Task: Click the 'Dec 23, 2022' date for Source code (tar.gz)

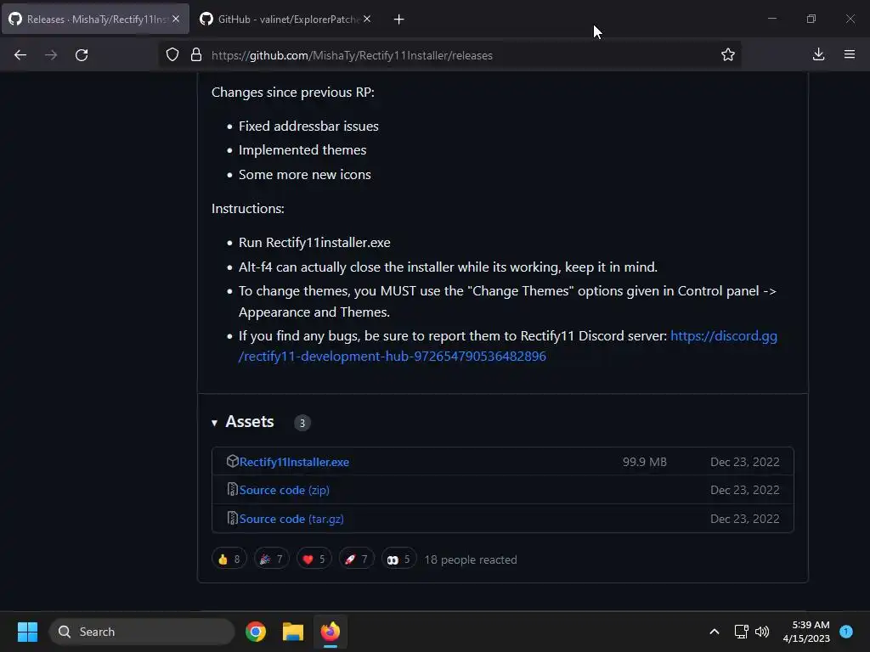Action: coord(744,519)
